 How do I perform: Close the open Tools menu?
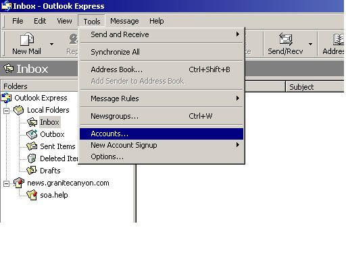92,21
